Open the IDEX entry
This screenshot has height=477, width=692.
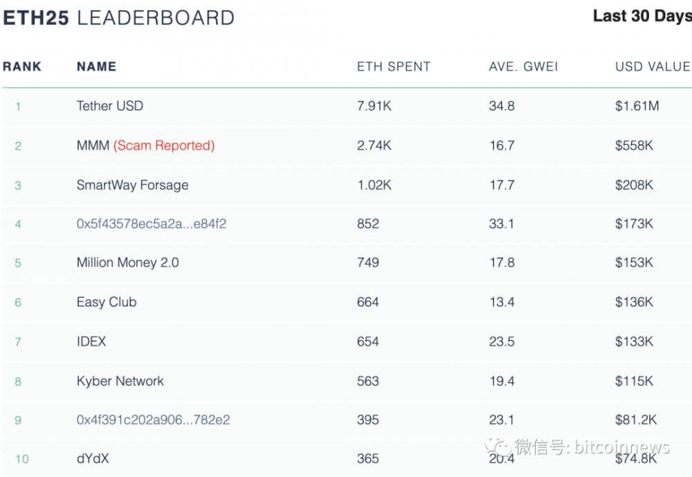pyautogui.click(x=91, y=341)
